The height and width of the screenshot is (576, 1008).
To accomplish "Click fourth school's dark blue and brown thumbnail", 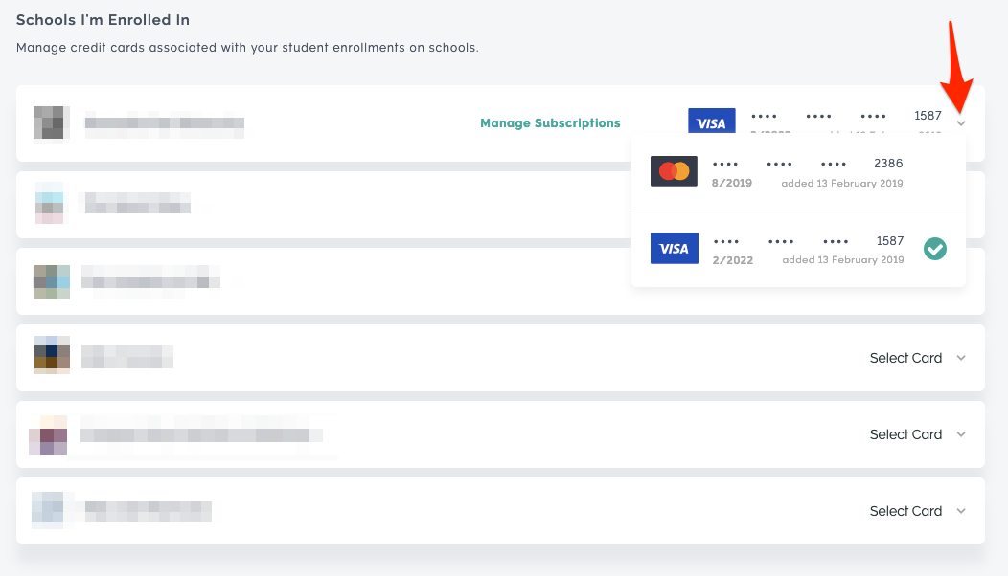I will (x=52, y=354).
